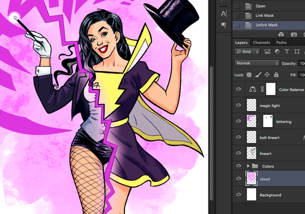Lock position move icon
305x214 pixels.
coord(267,75)
